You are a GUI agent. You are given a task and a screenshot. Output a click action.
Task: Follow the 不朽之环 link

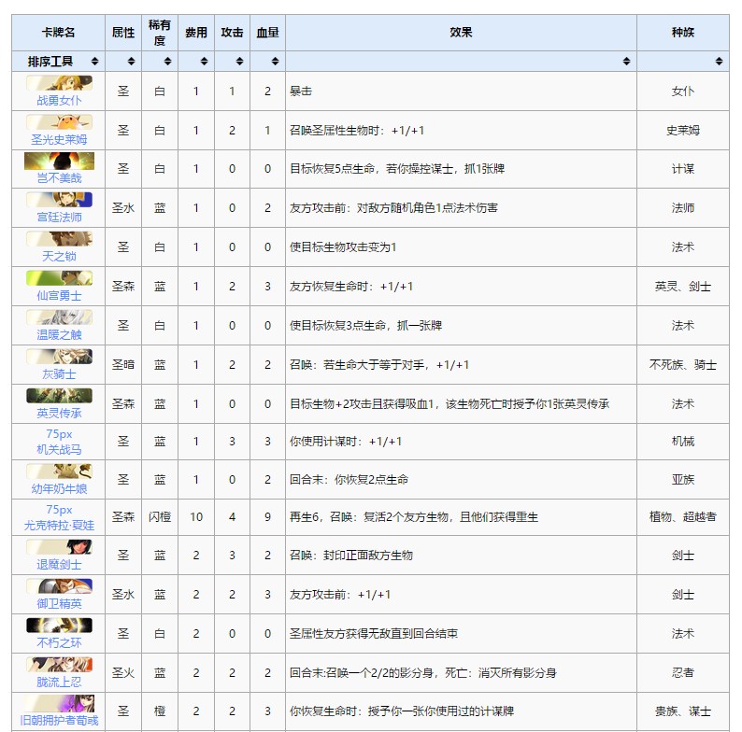[59, 643]
